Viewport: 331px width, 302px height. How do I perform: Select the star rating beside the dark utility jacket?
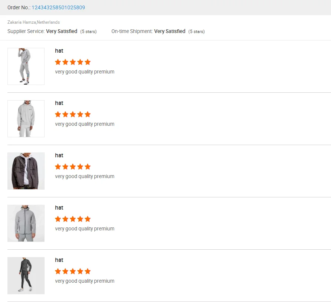point(73,167)
